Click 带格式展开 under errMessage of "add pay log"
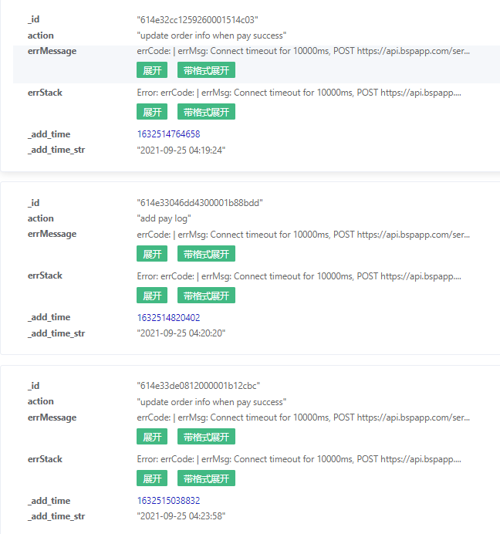This screenshot has width=500, height=534. coord(206,254)
